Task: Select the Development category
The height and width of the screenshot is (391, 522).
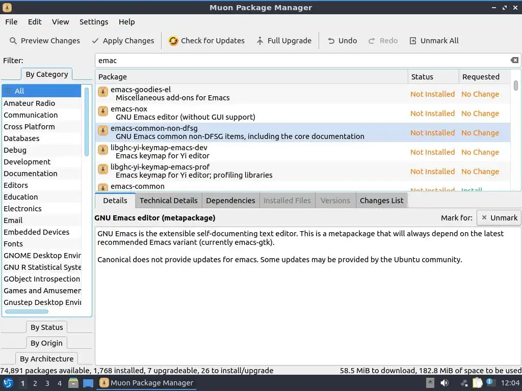Action: [42, 161]
